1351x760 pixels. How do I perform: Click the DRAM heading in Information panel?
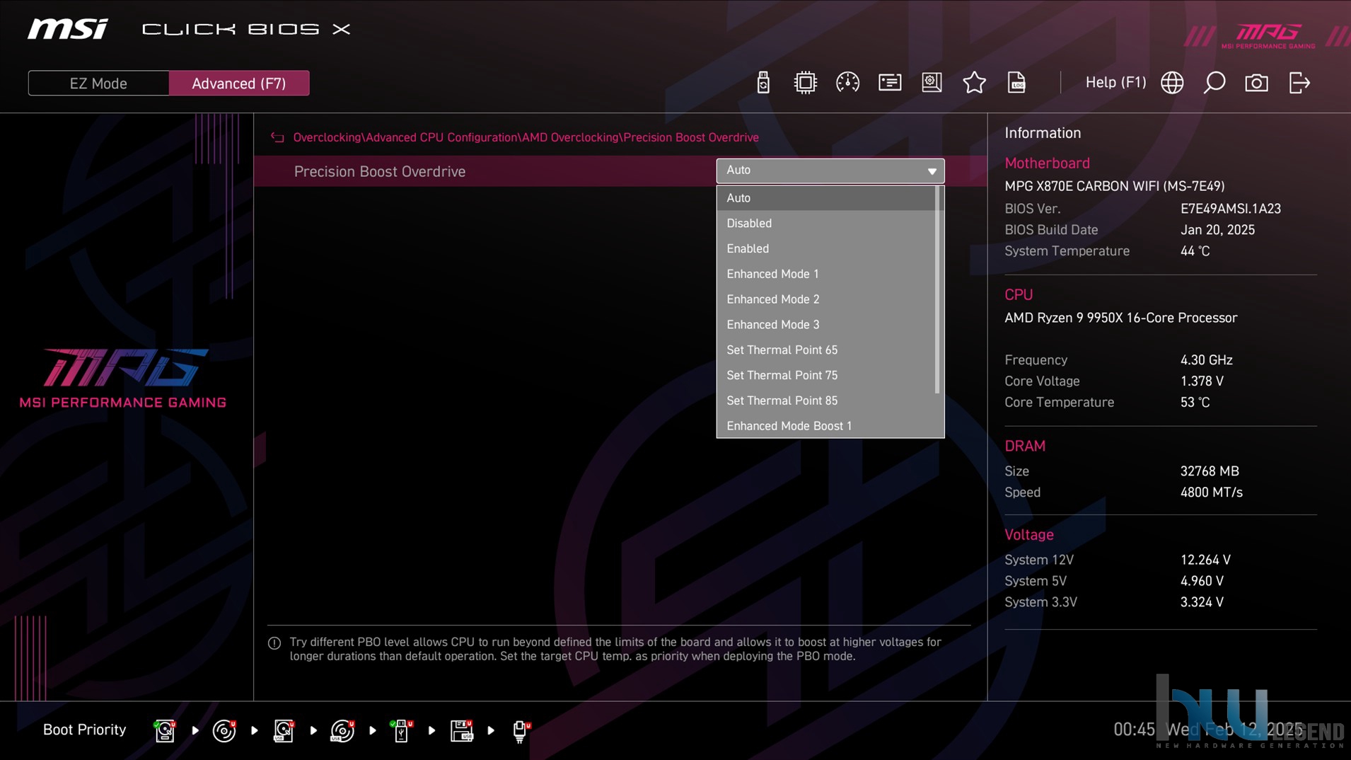(1025, 446)
